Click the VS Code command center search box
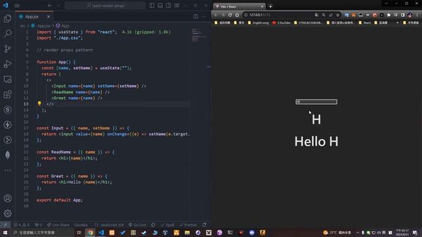The width and height of the screenshot is (422, 237). coord(105,5)
